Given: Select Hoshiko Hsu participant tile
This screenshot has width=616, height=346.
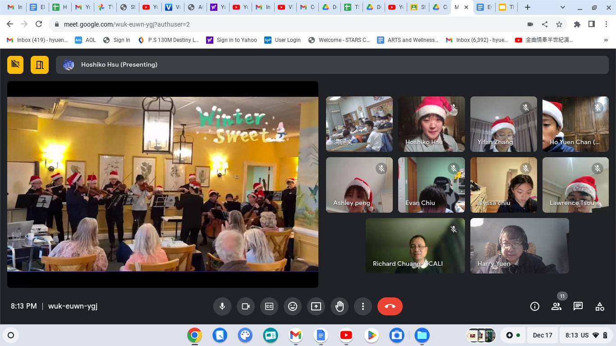Looking at the screenshot, I should [x=432, y=124].
